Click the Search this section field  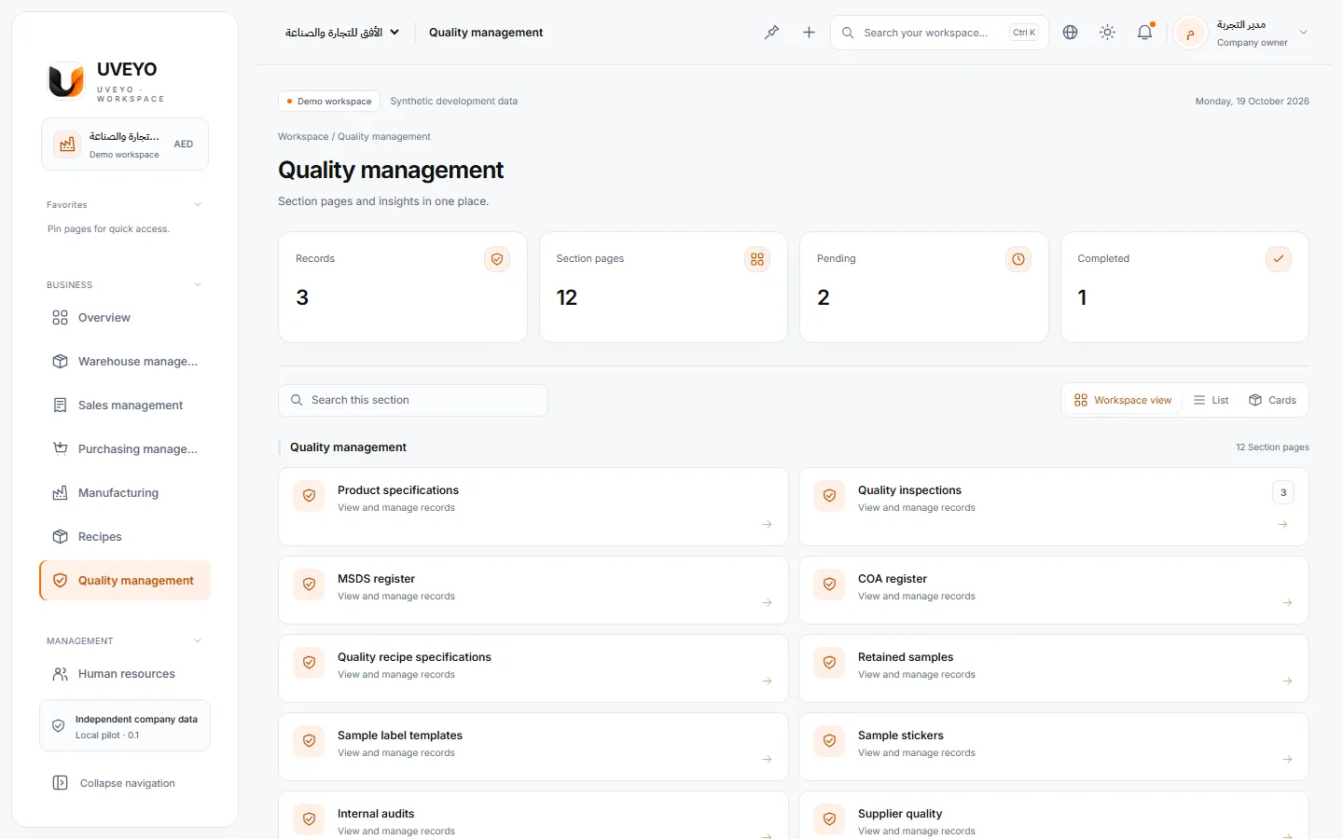pyautogui.click(x=413, y=400)
